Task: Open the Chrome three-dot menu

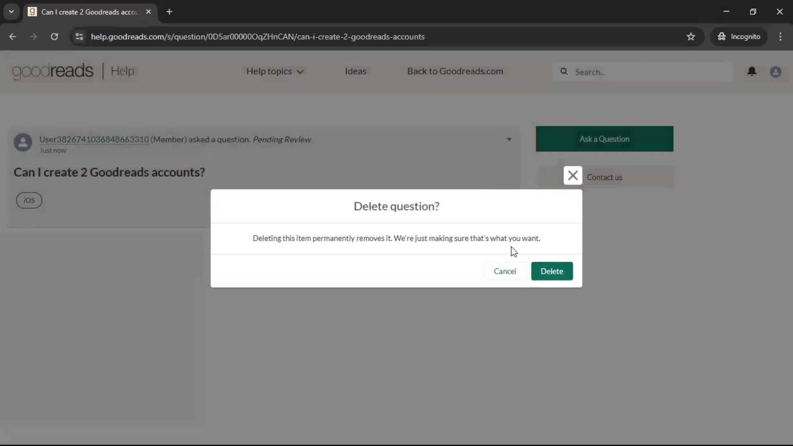Action: [x=780, y=37]
